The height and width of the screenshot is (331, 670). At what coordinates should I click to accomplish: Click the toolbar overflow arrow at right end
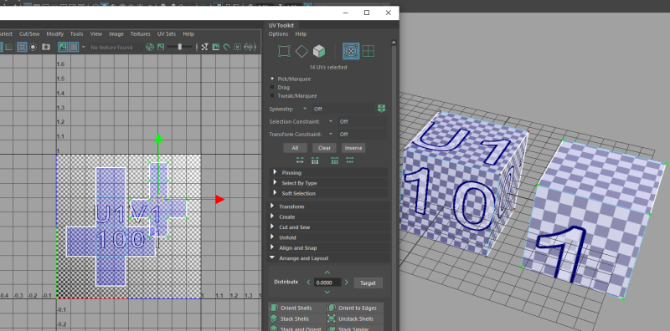tap(256, 47)
